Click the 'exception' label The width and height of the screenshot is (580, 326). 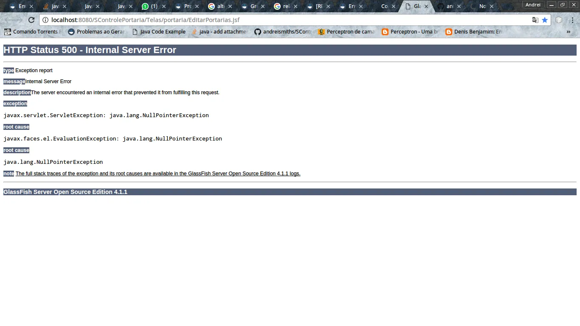click(x=15, y=104)
